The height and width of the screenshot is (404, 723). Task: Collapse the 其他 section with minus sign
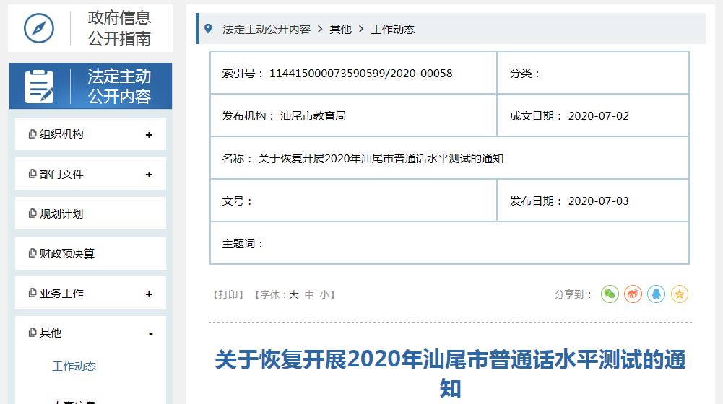tap(151, 333)
